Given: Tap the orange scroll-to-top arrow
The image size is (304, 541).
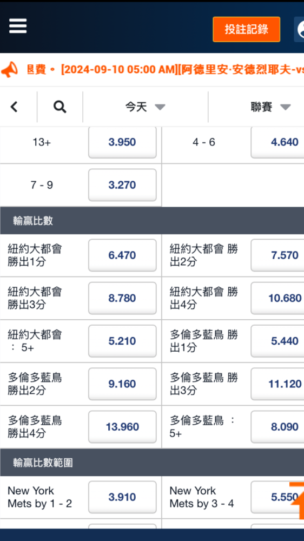Looking at the screenshot, I should coord(297,500).
